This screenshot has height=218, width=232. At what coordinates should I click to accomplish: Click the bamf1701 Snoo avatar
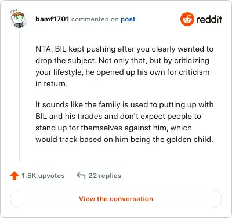click(x=18, y=19)
